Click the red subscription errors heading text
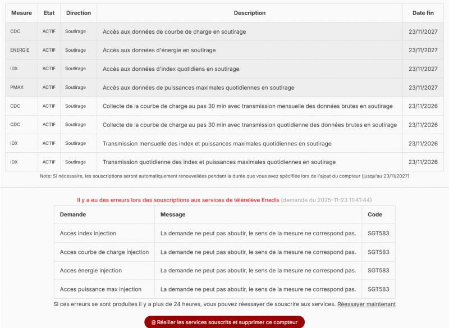The width and height of the screenshot is (449, 328). tap(178, 199)
